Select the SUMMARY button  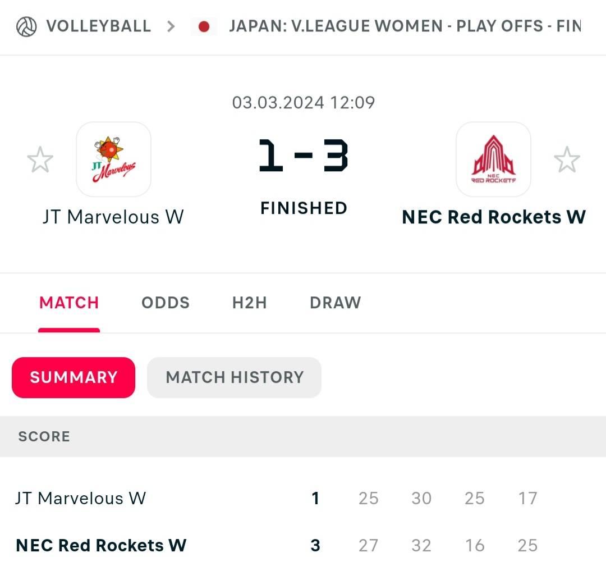point(74,377)
